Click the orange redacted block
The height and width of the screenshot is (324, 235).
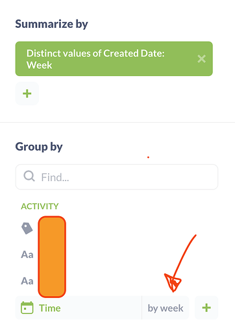coord(52,256)
